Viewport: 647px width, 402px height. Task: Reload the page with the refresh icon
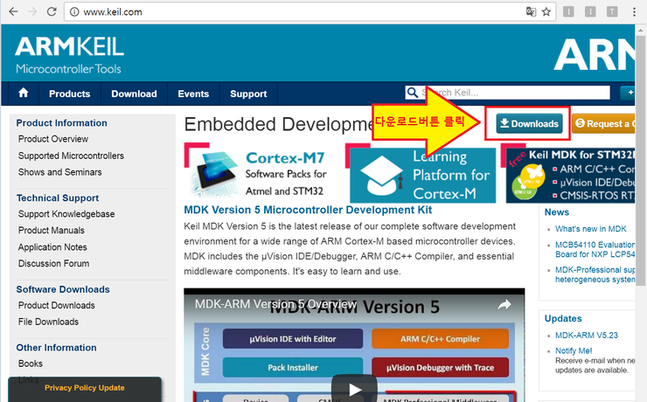pos(52,12)
